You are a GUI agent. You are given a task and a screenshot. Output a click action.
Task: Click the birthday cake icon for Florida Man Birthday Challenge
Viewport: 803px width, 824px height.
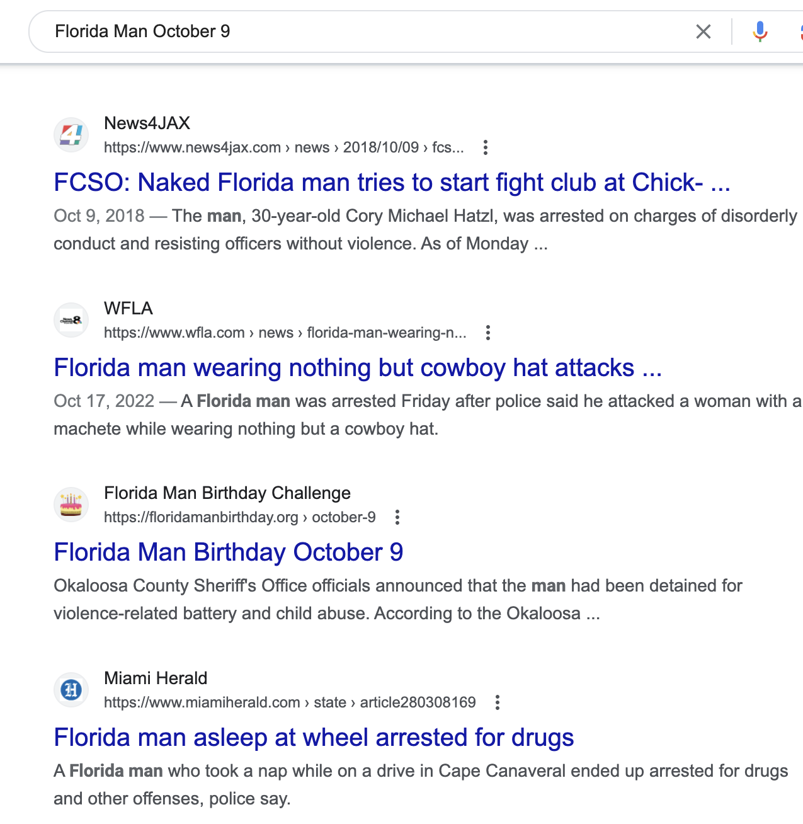point(71,505)
